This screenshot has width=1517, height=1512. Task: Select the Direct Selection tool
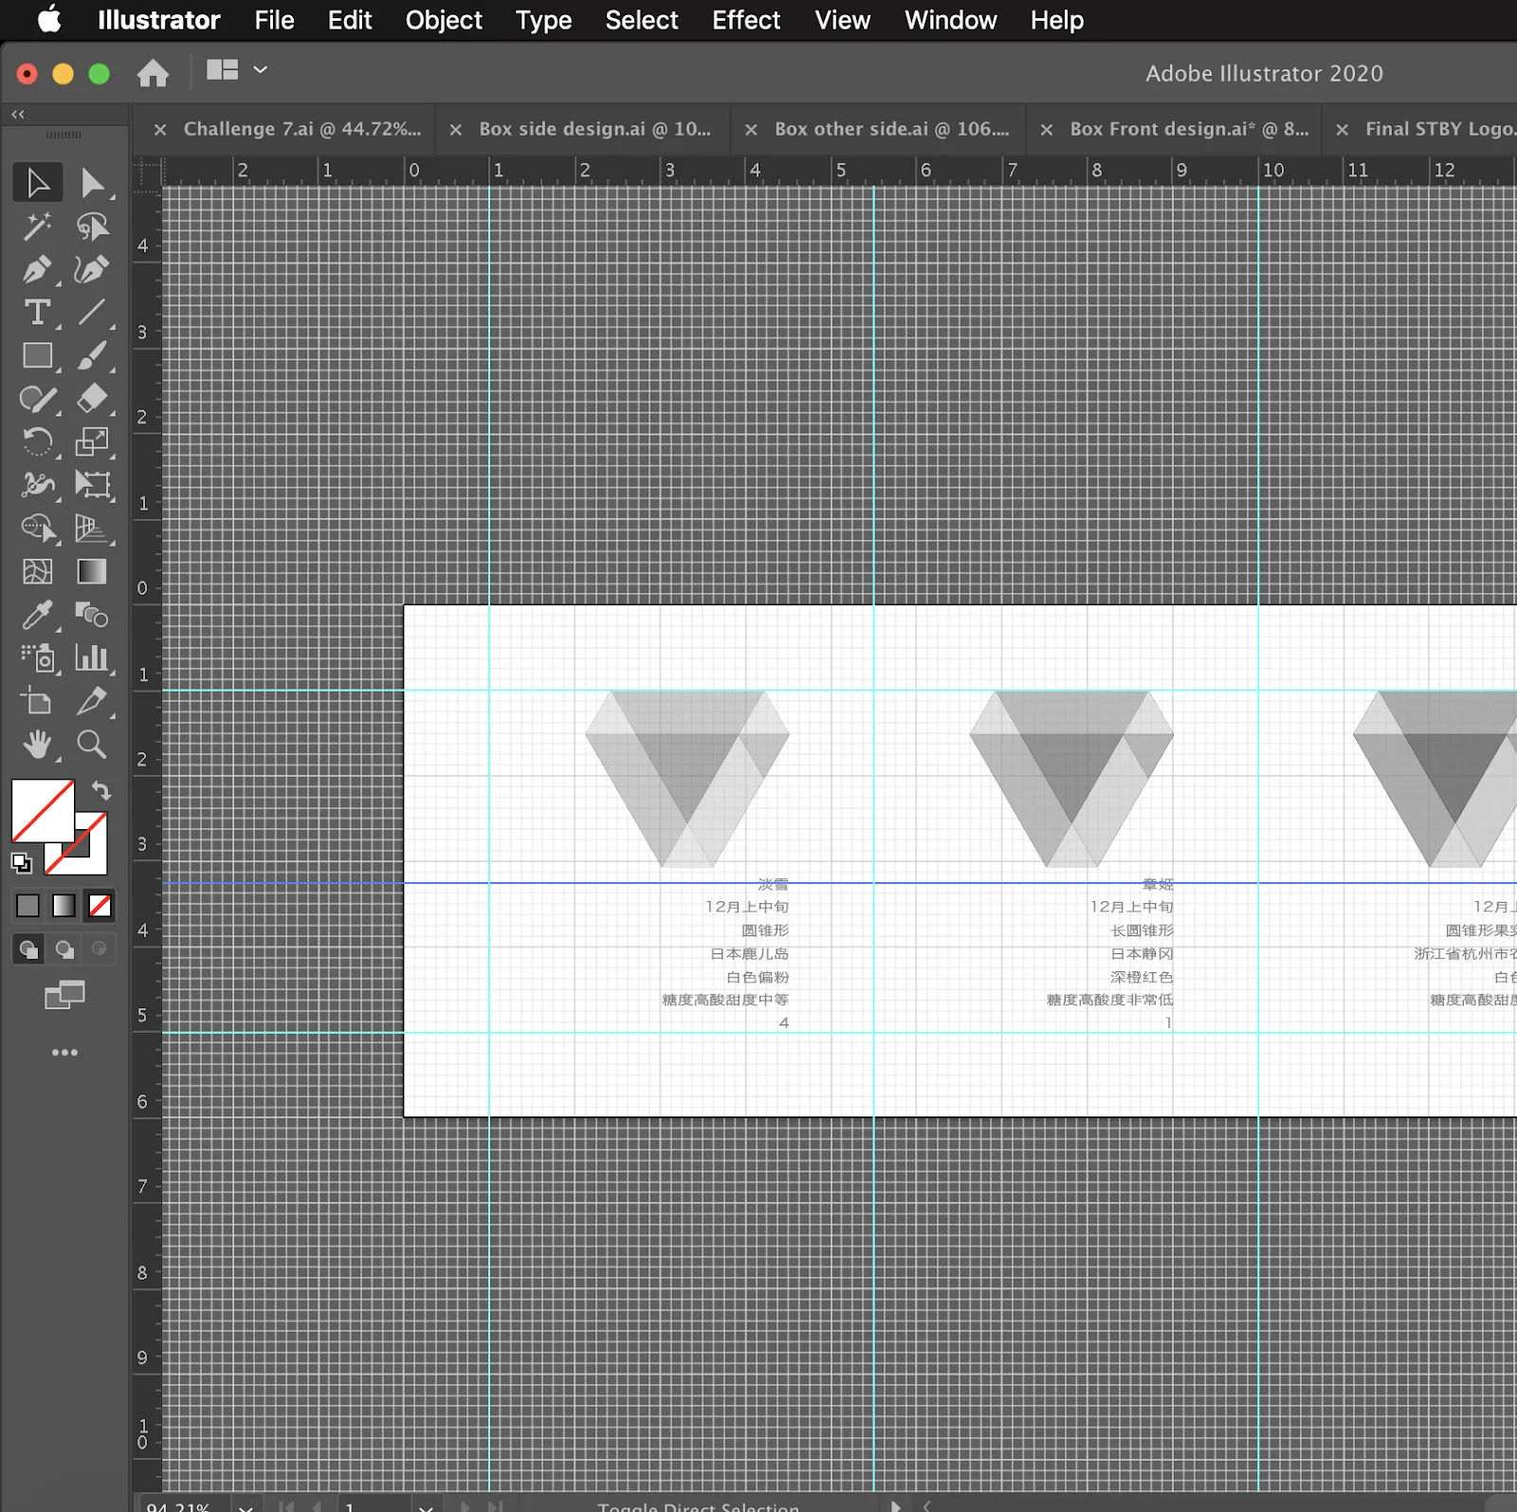92,182
